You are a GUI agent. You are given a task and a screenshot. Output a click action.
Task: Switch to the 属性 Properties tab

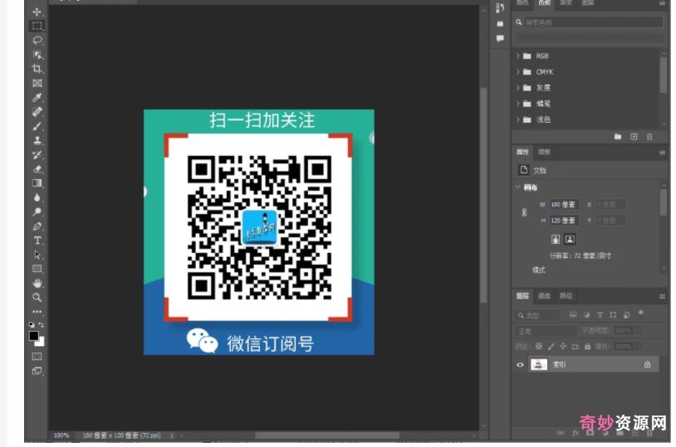point(522,152)
